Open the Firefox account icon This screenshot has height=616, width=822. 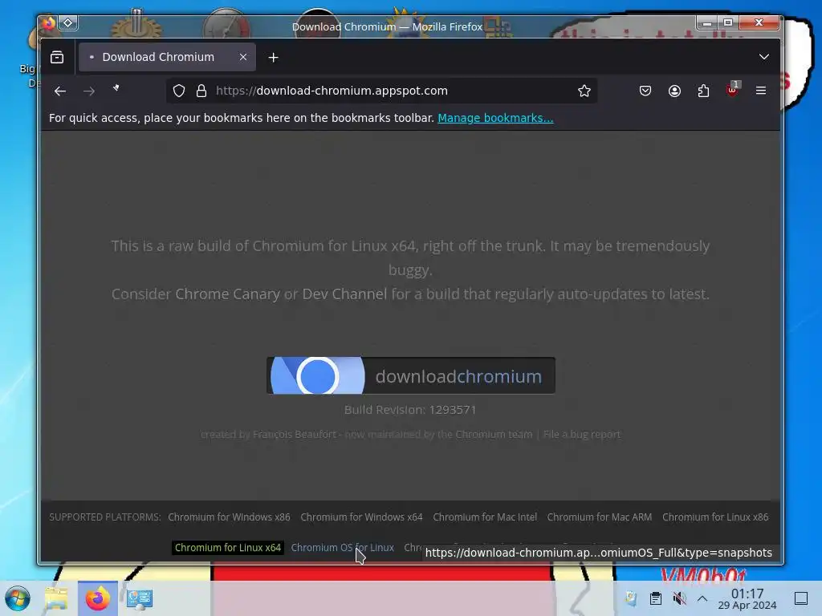[674, 91]
